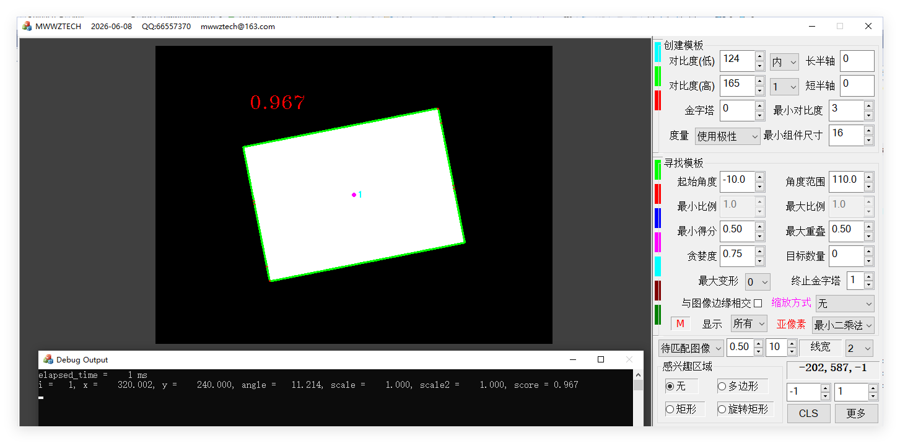Viewport: 900px width, 443px height.
Task: Click the 亚像素 red label
Action: [791, 324]
